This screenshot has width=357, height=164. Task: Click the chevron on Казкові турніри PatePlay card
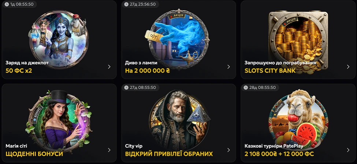pos(348,150)
